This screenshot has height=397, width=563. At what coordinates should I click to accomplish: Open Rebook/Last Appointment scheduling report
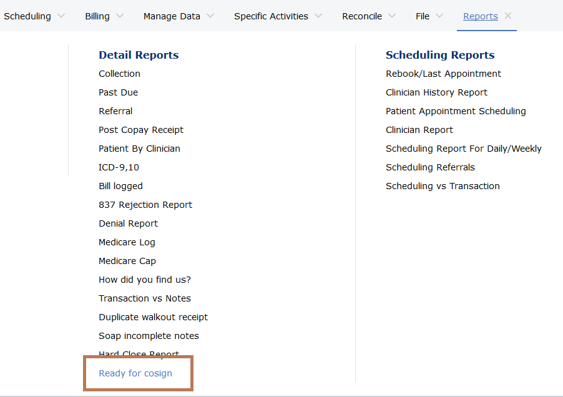tap(443, 74)
